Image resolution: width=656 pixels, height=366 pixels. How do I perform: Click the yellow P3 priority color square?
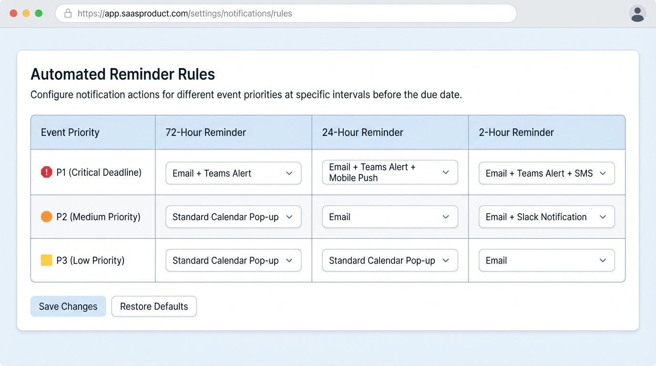[x=47, y=260]
